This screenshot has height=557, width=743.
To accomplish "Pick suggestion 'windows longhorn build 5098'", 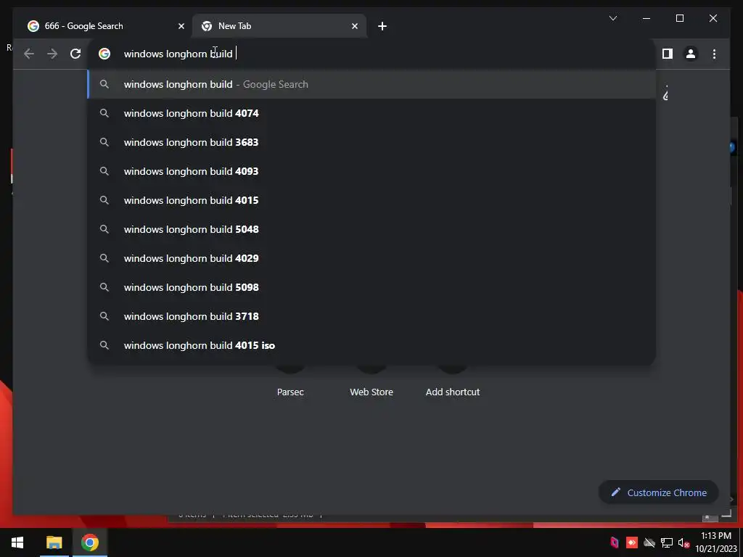I will pyautogui.click(x=372, y=287).
